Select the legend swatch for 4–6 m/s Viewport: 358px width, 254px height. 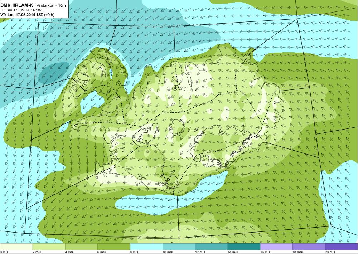click(81, 247)
